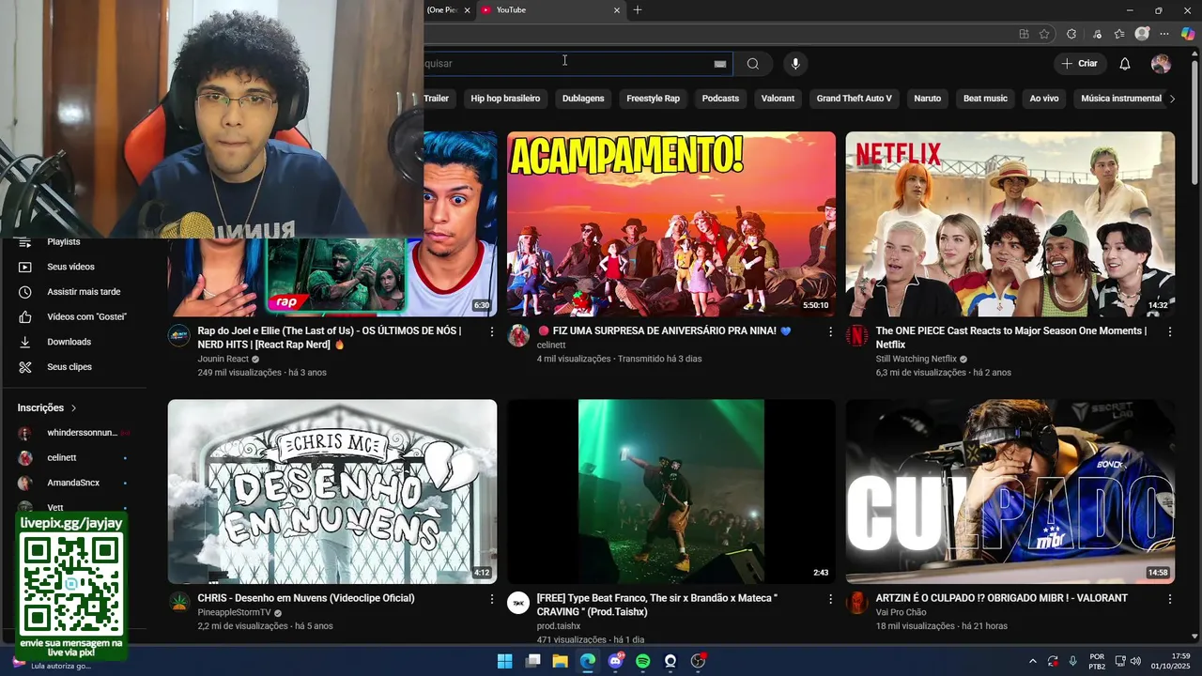Open YouTube notifications bell

coord(1125,64)
